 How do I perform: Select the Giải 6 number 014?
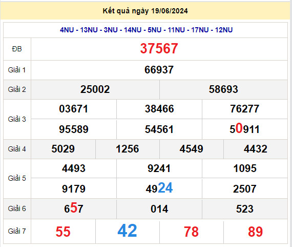[x=159, y=209]
